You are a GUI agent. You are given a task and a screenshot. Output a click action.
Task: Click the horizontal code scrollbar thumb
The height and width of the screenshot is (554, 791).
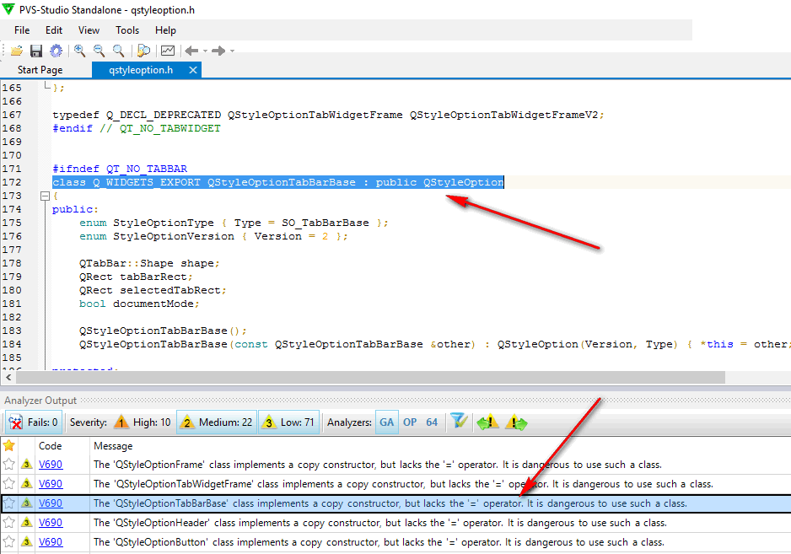pyautogui.click(x=371, y=378)
